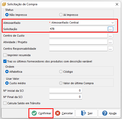Select the Já Impresso radio option
This screenshot has width=122, height=119.
(x=61, y=15)
